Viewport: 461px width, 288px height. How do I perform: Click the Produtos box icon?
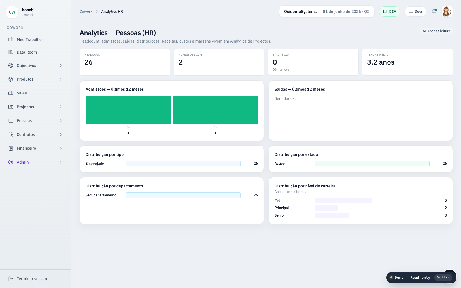point(11,79)
